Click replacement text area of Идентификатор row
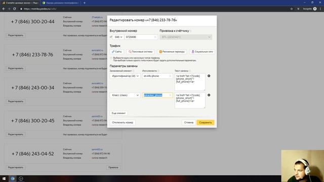Screen dimensions: 324x182 (x=190, y=82)
